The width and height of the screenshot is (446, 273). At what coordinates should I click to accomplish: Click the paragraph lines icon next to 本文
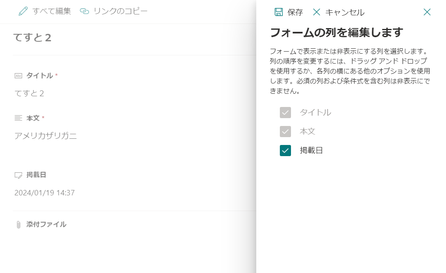point(18,118)
